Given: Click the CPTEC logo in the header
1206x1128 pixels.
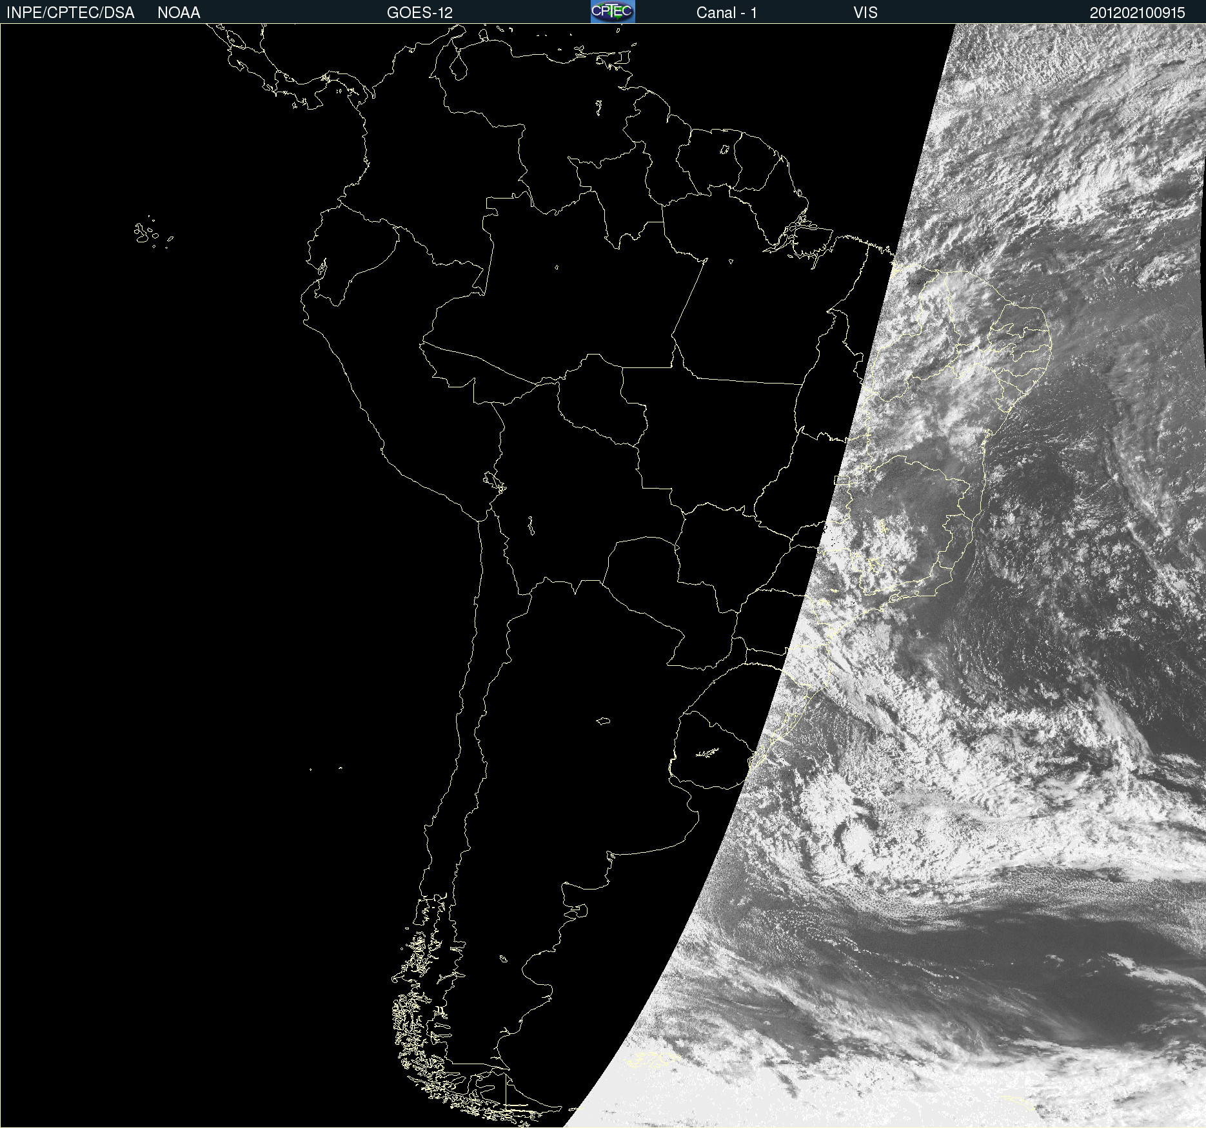Looking at the screenshot, I should 613,12.
